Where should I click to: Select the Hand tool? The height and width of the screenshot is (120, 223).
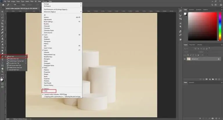click(2, 69)
